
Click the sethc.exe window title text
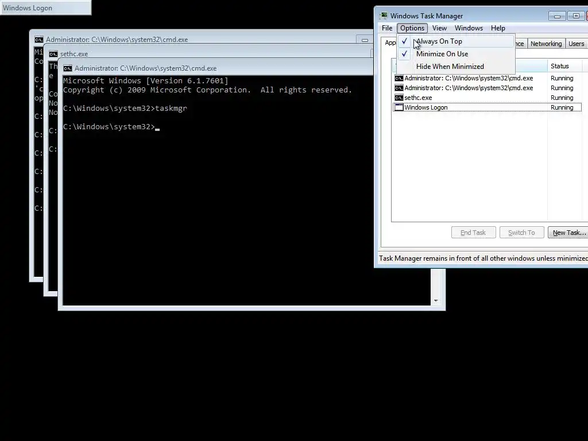[x=74, y=54]
